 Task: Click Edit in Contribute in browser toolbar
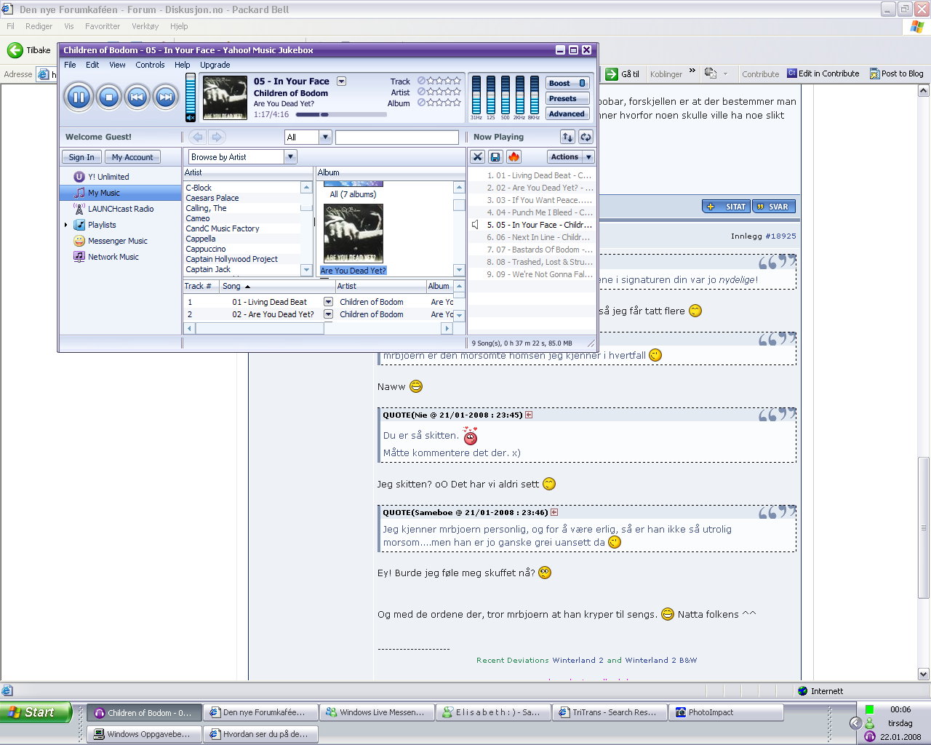coord(823,73)
